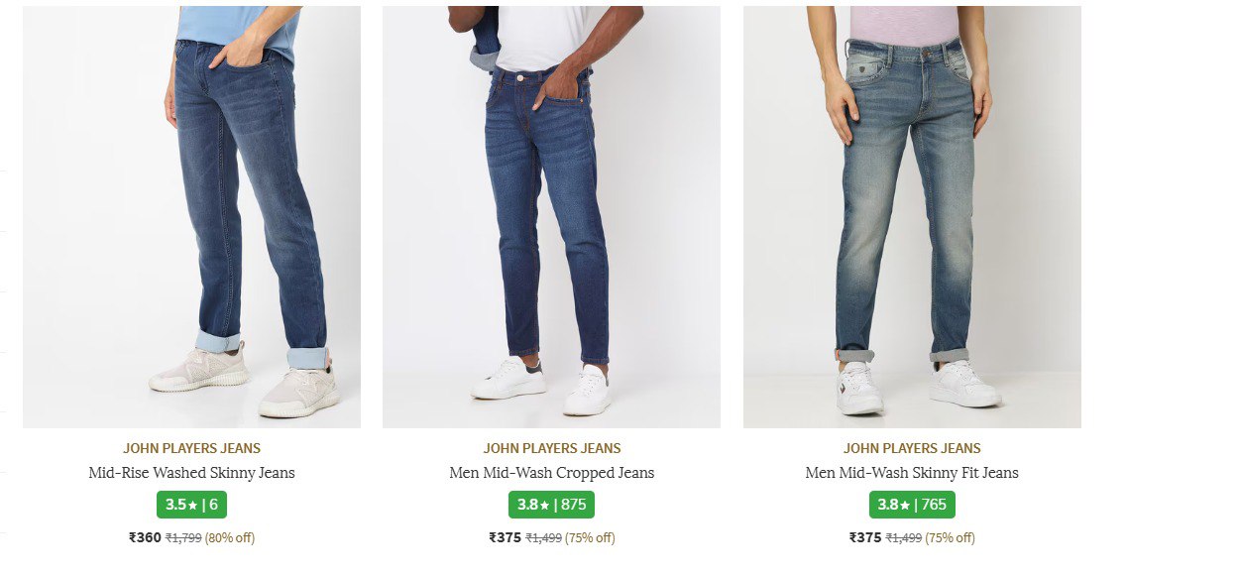The image size is (1240, 576).
Task: Select the Men Mid-Wash Cropped Jeans title
Action: click(551, 473)
